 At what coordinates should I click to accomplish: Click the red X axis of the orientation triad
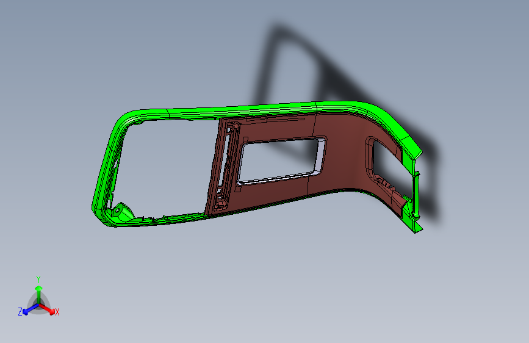coord(47,309)
